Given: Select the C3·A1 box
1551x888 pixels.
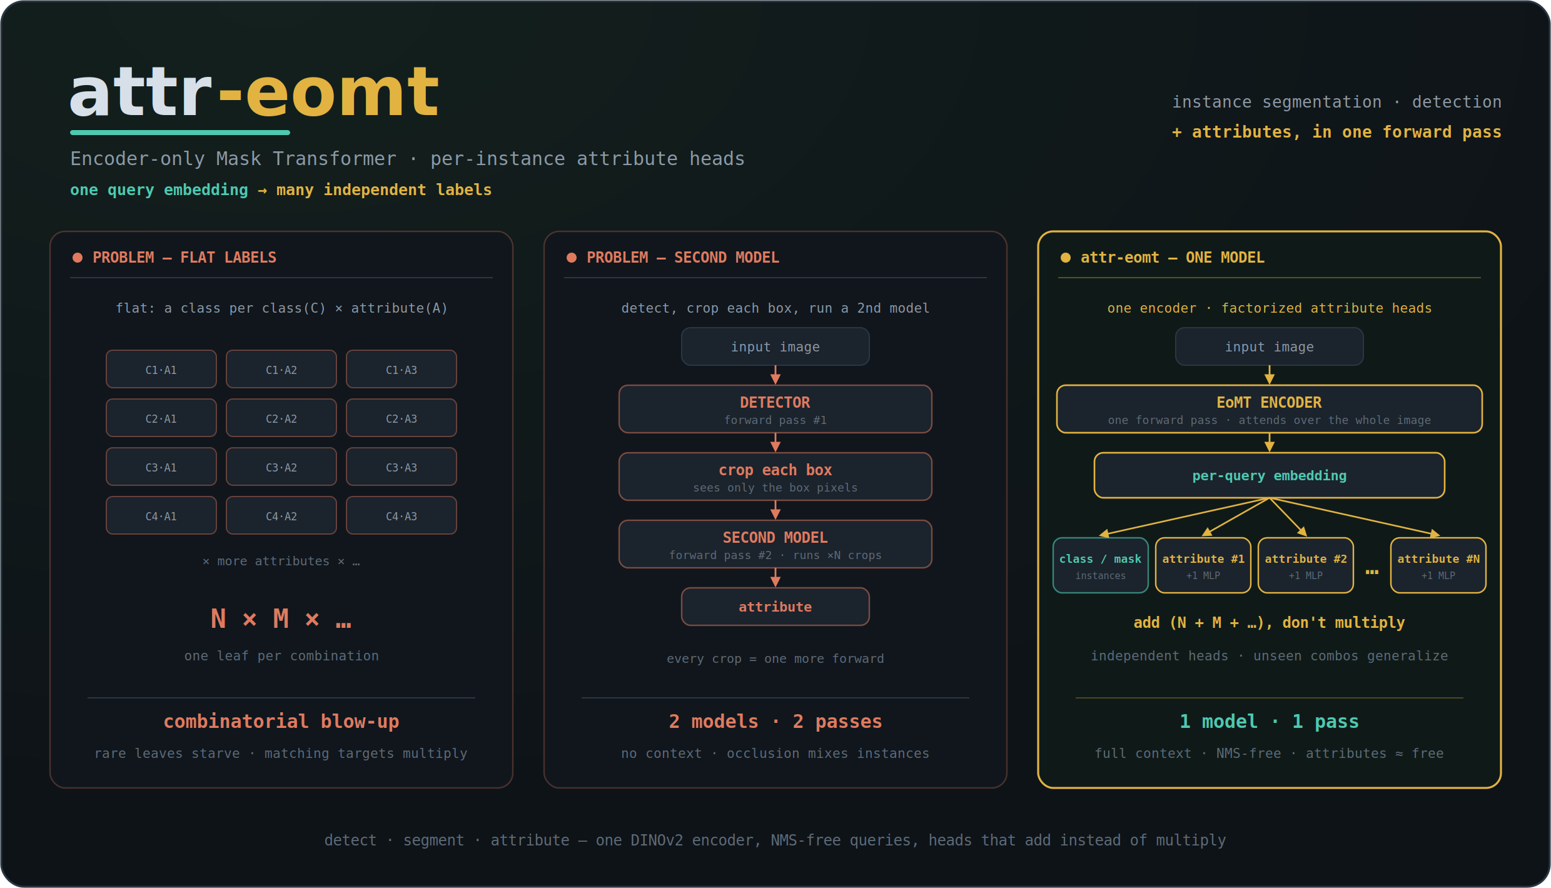Looking at the screenshot, I should pos(161,467).
